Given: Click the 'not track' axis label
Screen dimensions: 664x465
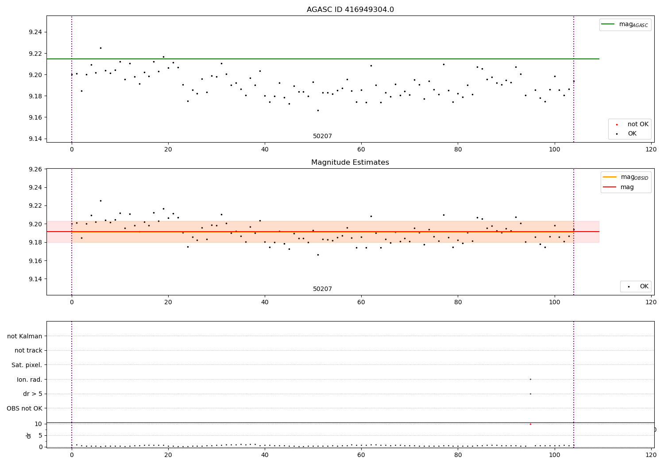Looking at the screenshot, I should [x=28, y=351].
